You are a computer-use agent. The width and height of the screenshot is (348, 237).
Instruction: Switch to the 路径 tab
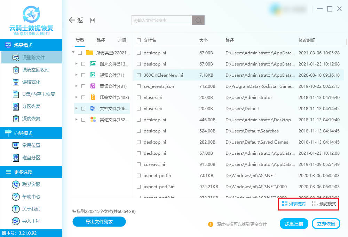click(101, 40)
